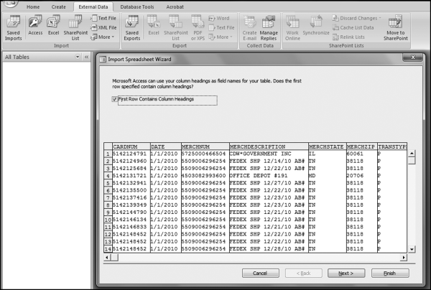Image resolution: width=431 pixels, height=290 pixels.
Task: Import an XML File
Action: point(103,27)
